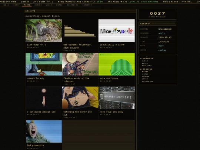Viewport: 200px width, 150px height.
Task: Open the 'dots and loops' post title
Action: pos(109,78)
